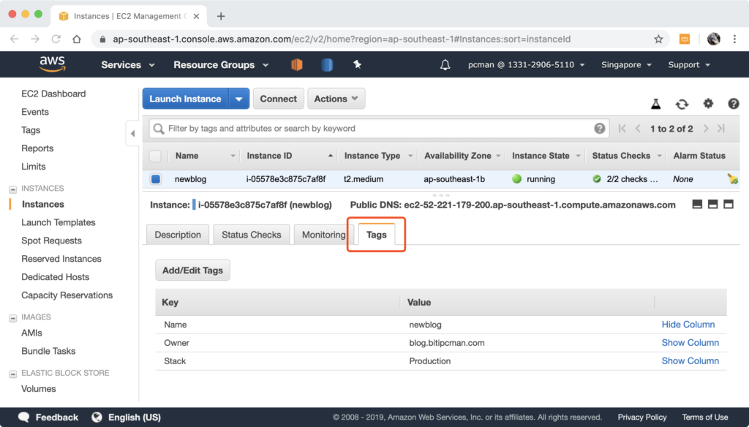Refresh the instances list
This screenshot has width=749, height=427.
682,104
